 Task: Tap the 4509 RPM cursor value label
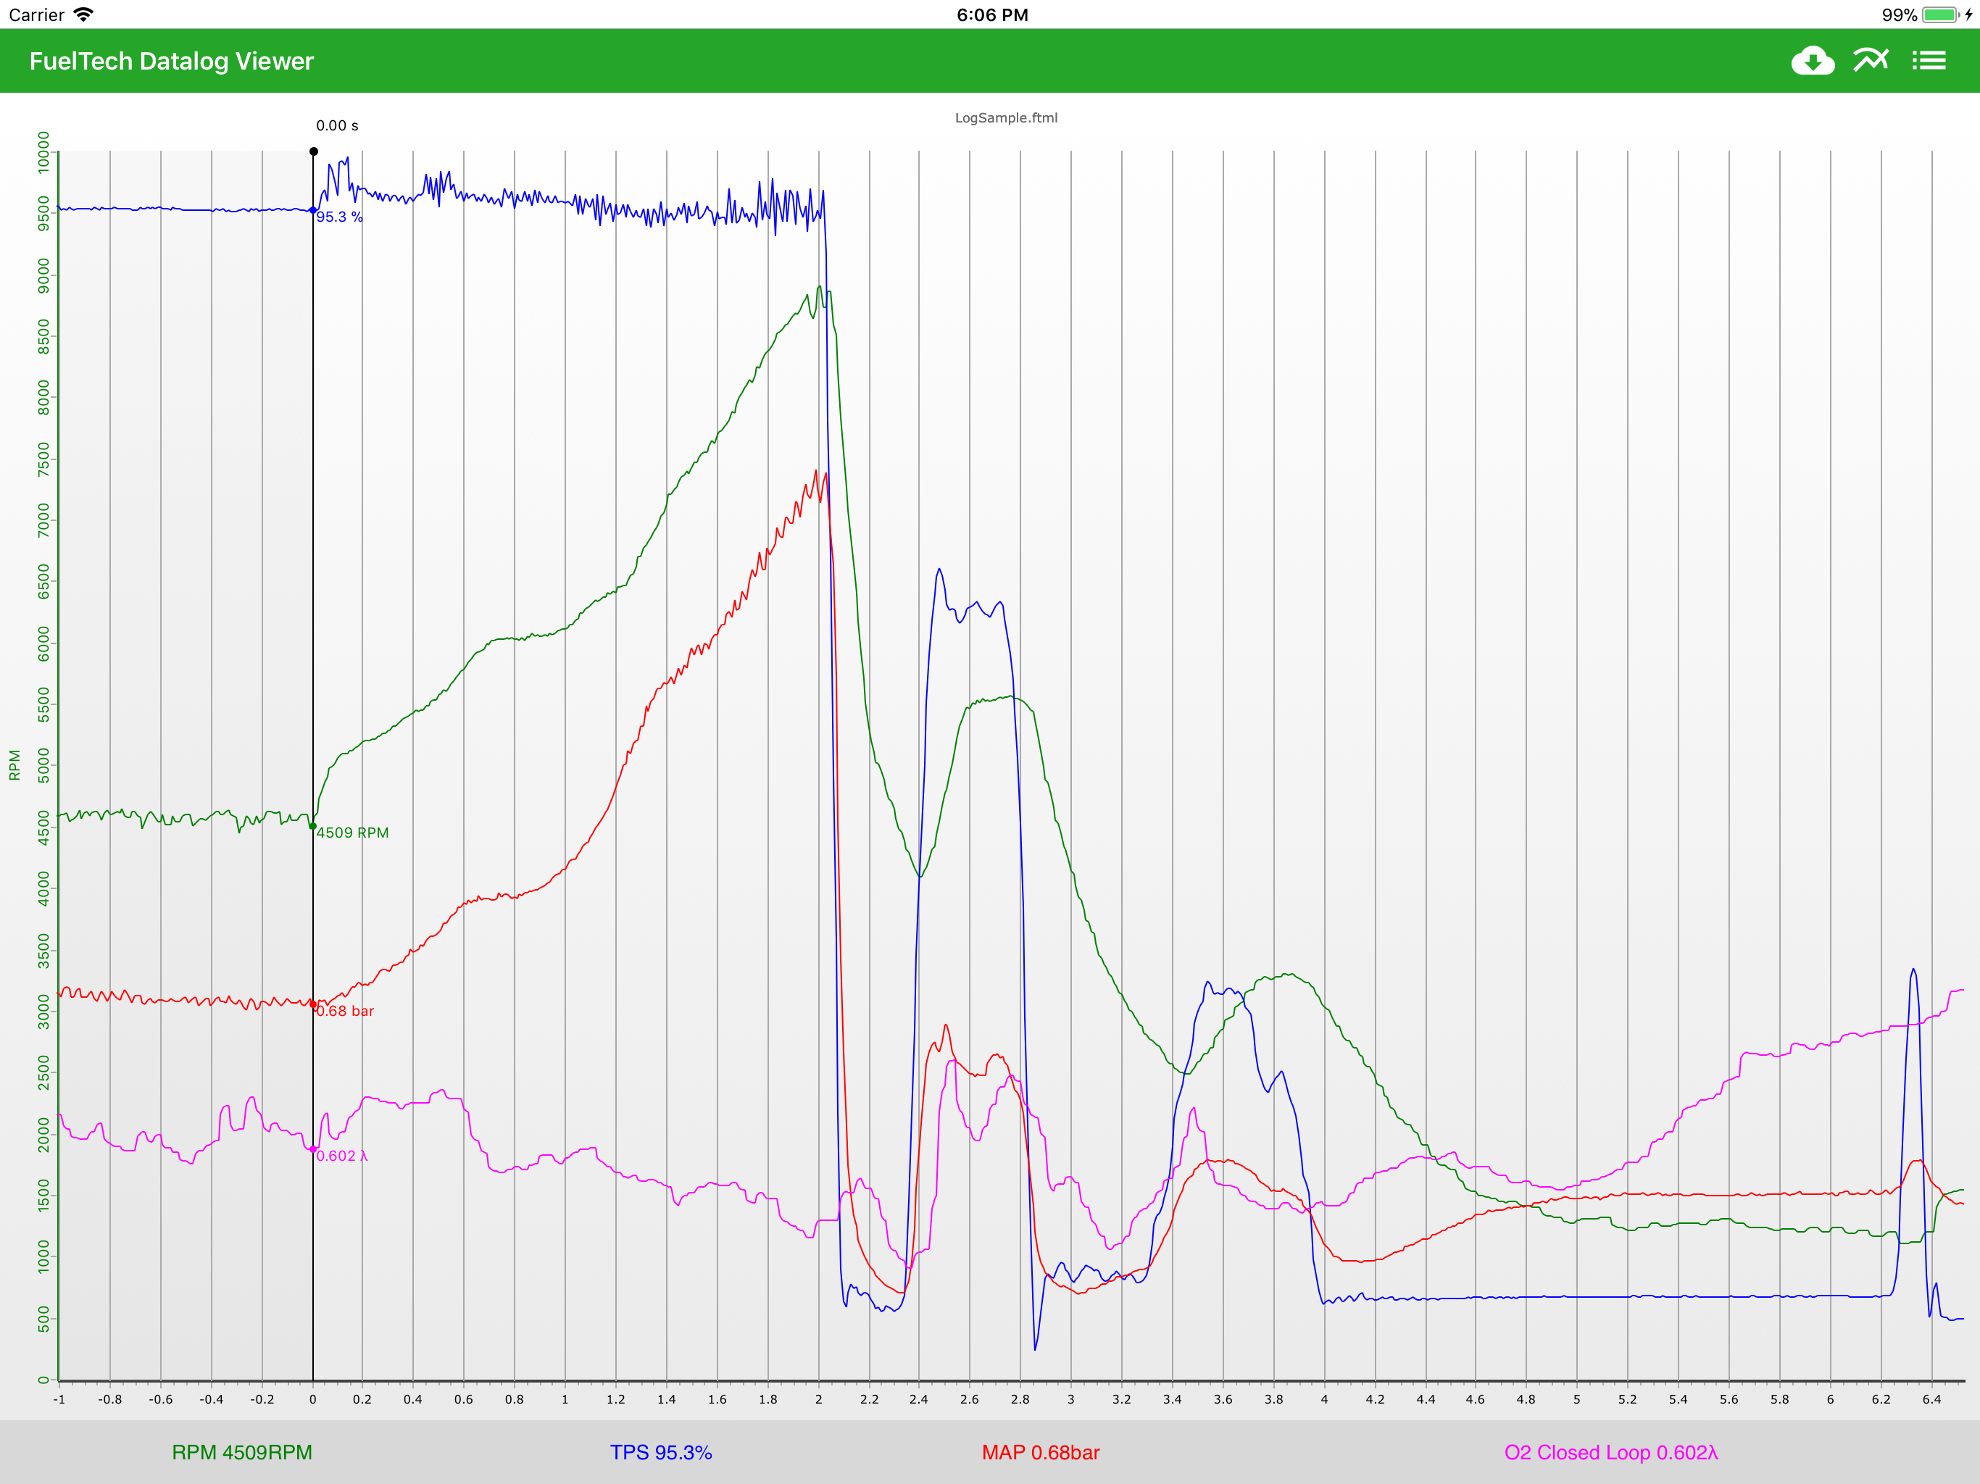[x=353, y=833]
